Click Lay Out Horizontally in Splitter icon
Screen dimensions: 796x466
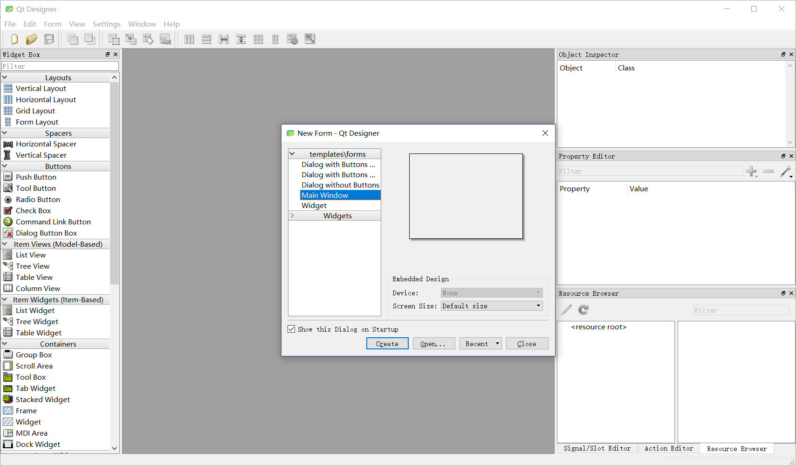coord(224,39)
